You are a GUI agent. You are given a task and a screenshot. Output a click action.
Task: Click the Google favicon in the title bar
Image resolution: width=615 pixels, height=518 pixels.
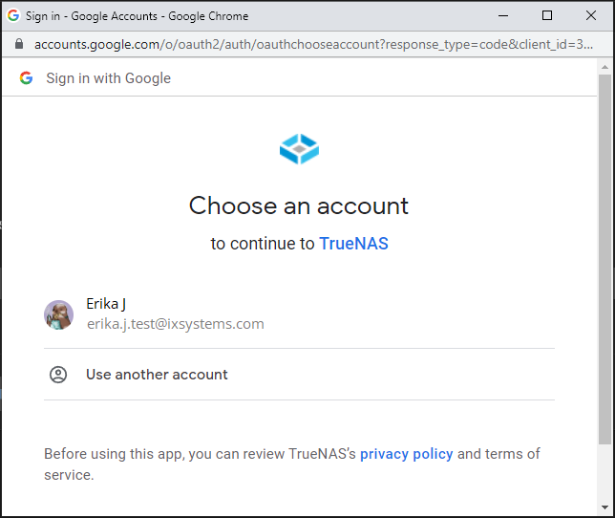[13, 15]
